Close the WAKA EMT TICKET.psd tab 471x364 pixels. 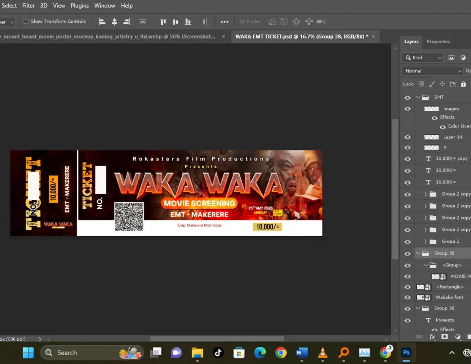pyautogui.click(x=374, y=36)
